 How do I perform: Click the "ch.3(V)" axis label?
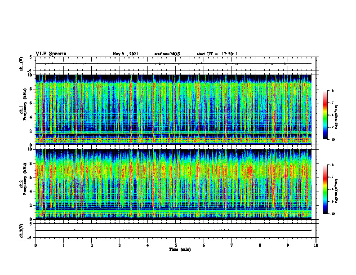click(21, 231)
